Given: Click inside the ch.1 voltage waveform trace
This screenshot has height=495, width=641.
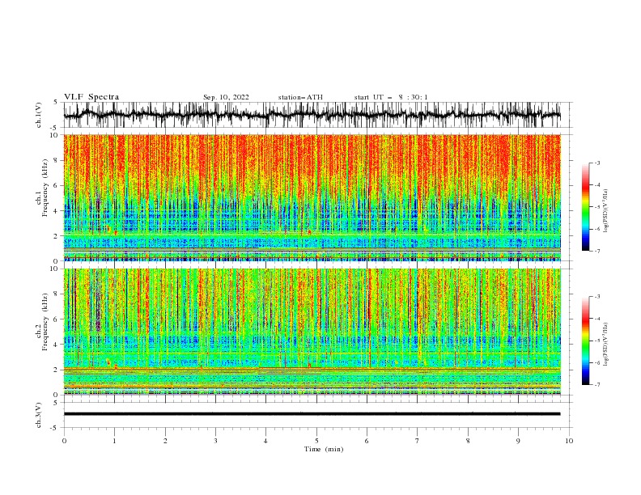Looking at the screenshot, I should [x=312, y=115].
